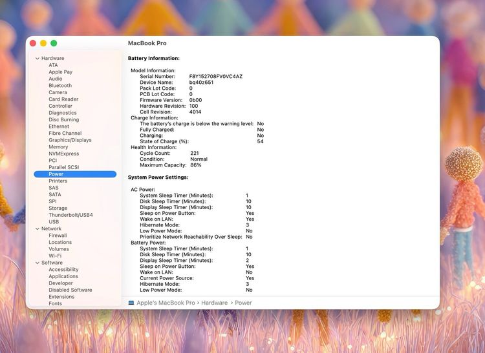The height and width of the screenshot is (353, 485).
Task: Click the Network section label
Action: [51, 228]
